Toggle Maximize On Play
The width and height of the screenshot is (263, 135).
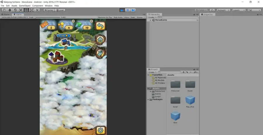pos(105,17)
